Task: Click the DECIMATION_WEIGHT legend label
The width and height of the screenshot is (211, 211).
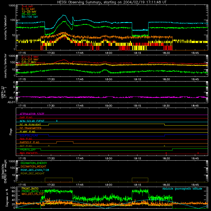Action: (x=33, y=166)
